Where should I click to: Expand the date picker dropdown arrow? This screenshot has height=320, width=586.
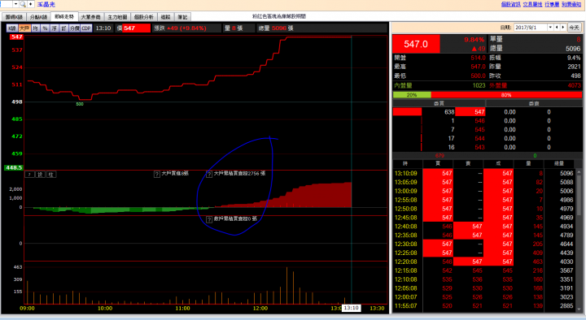550,28
